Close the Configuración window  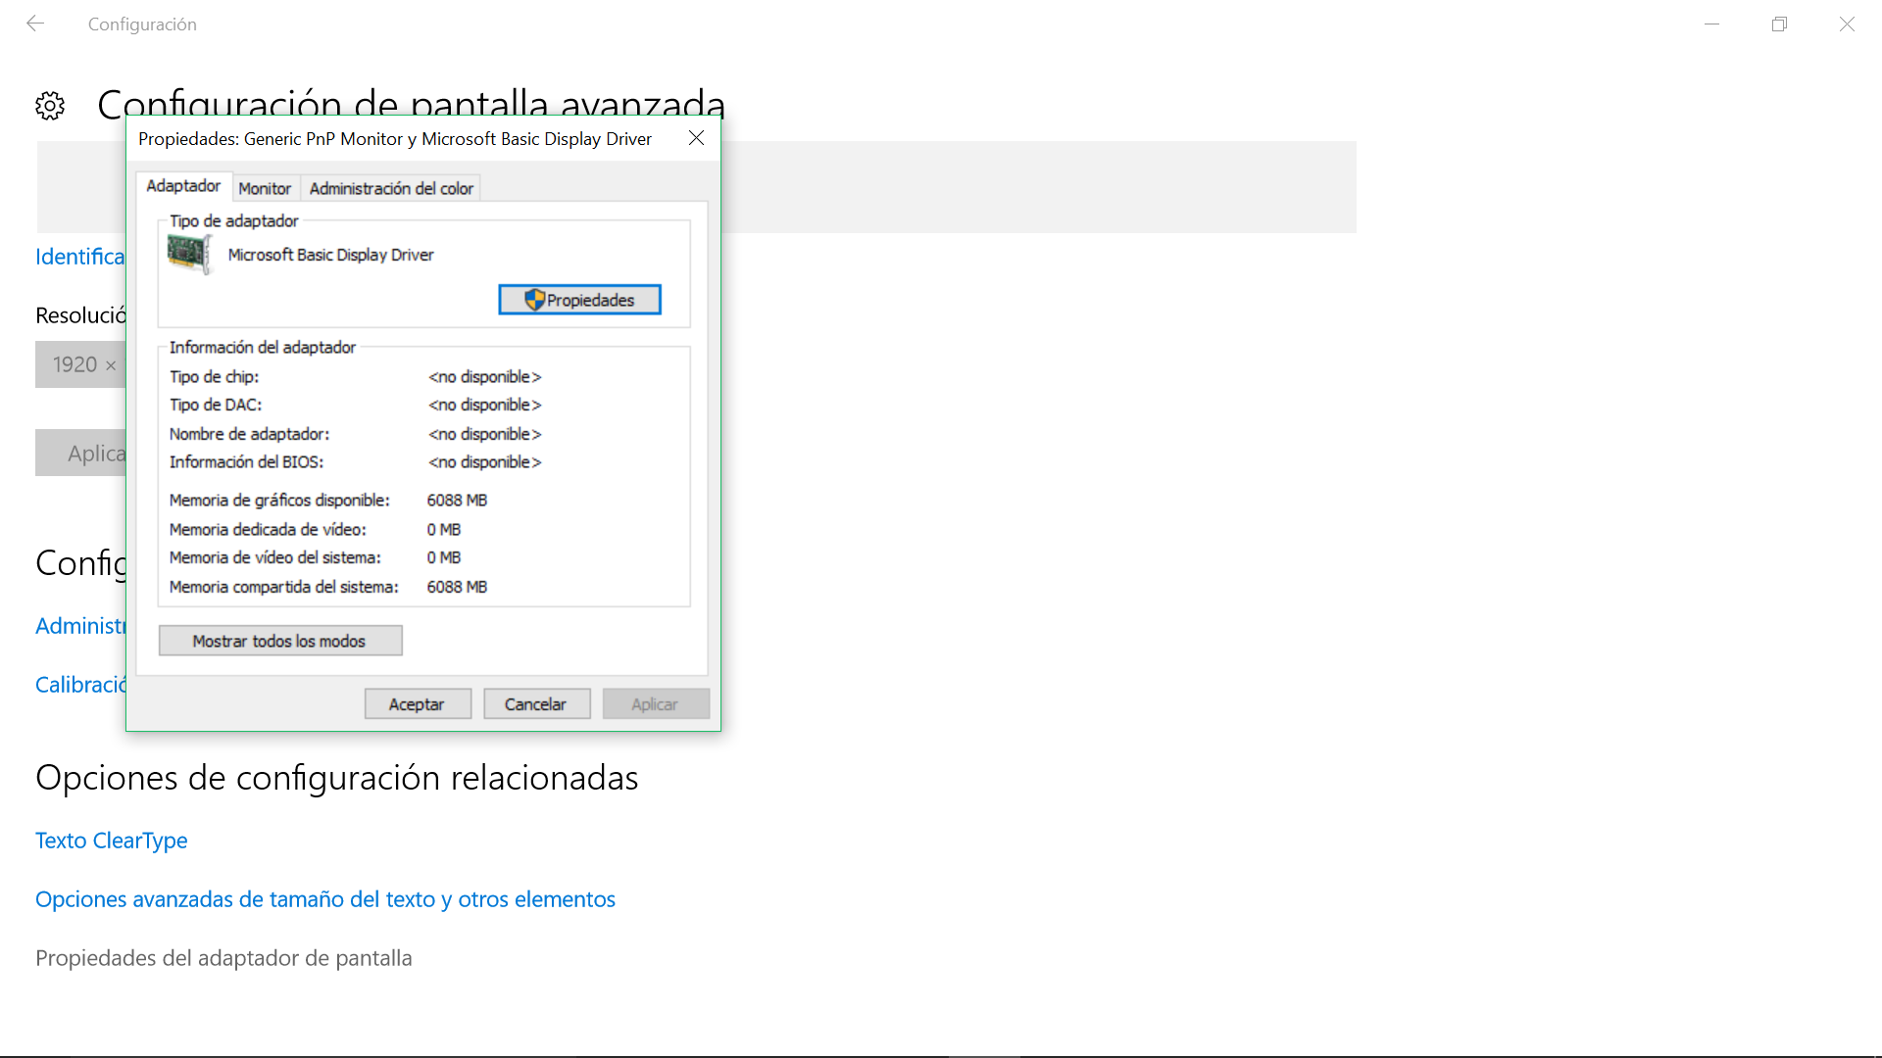1847,24
